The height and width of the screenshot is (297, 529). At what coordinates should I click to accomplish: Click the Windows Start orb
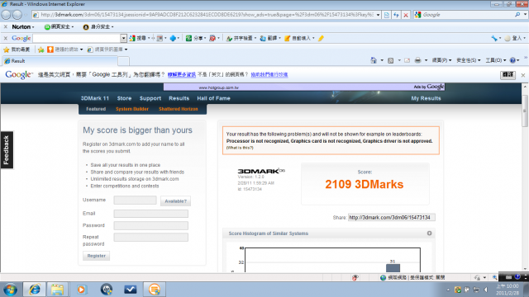tap(10, 290)
